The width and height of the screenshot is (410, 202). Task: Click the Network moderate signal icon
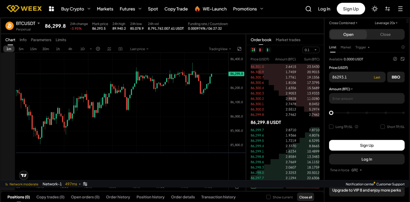coord(6,184)
